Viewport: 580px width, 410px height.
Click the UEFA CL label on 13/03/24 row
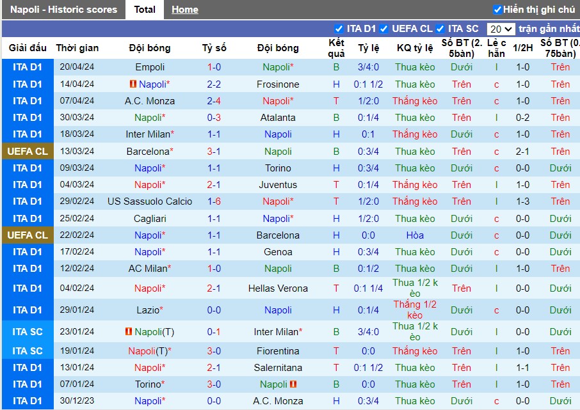tap(28, 152)
